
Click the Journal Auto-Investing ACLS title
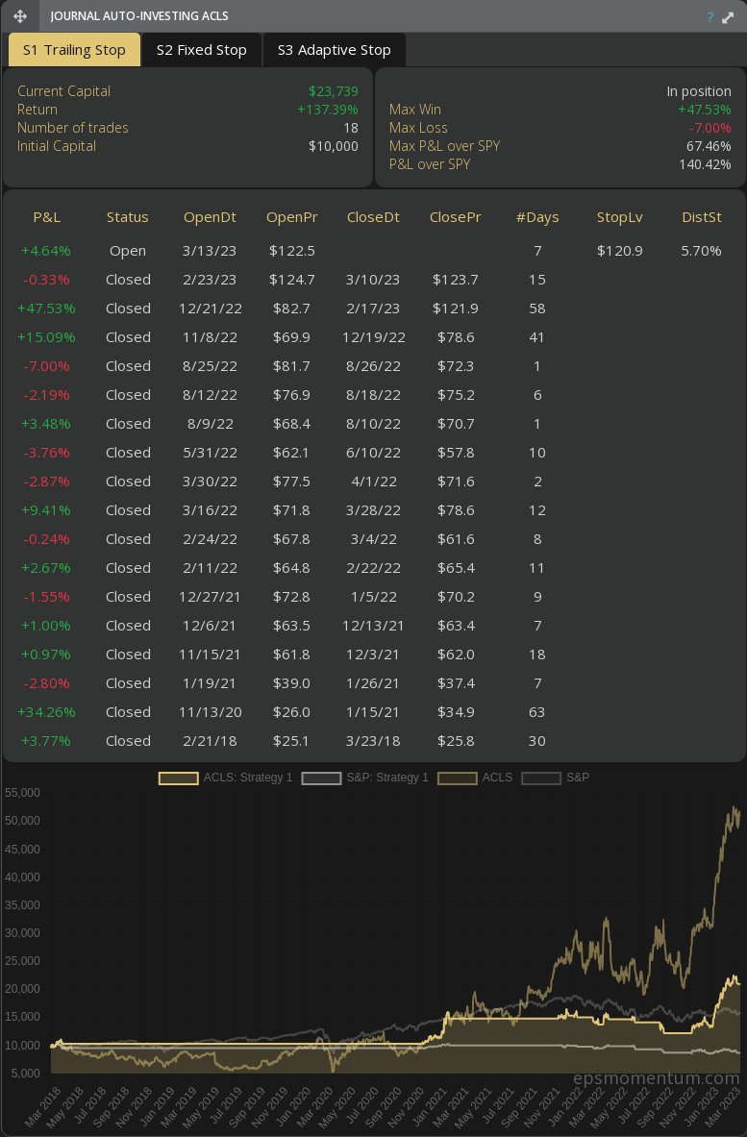coord(139,16)
